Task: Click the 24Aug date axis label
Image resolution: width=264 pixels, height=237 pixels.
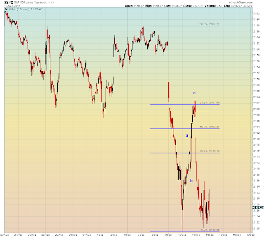Action: click(18, 235)
